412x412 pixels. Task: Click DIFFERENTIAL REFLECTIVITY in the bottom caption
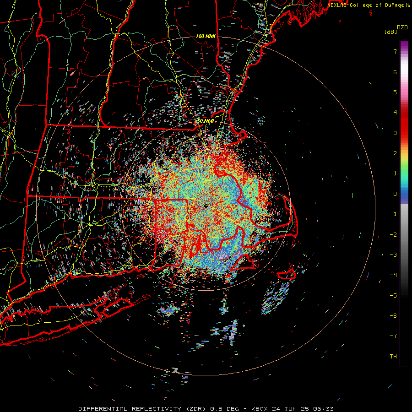click(130, 409)
